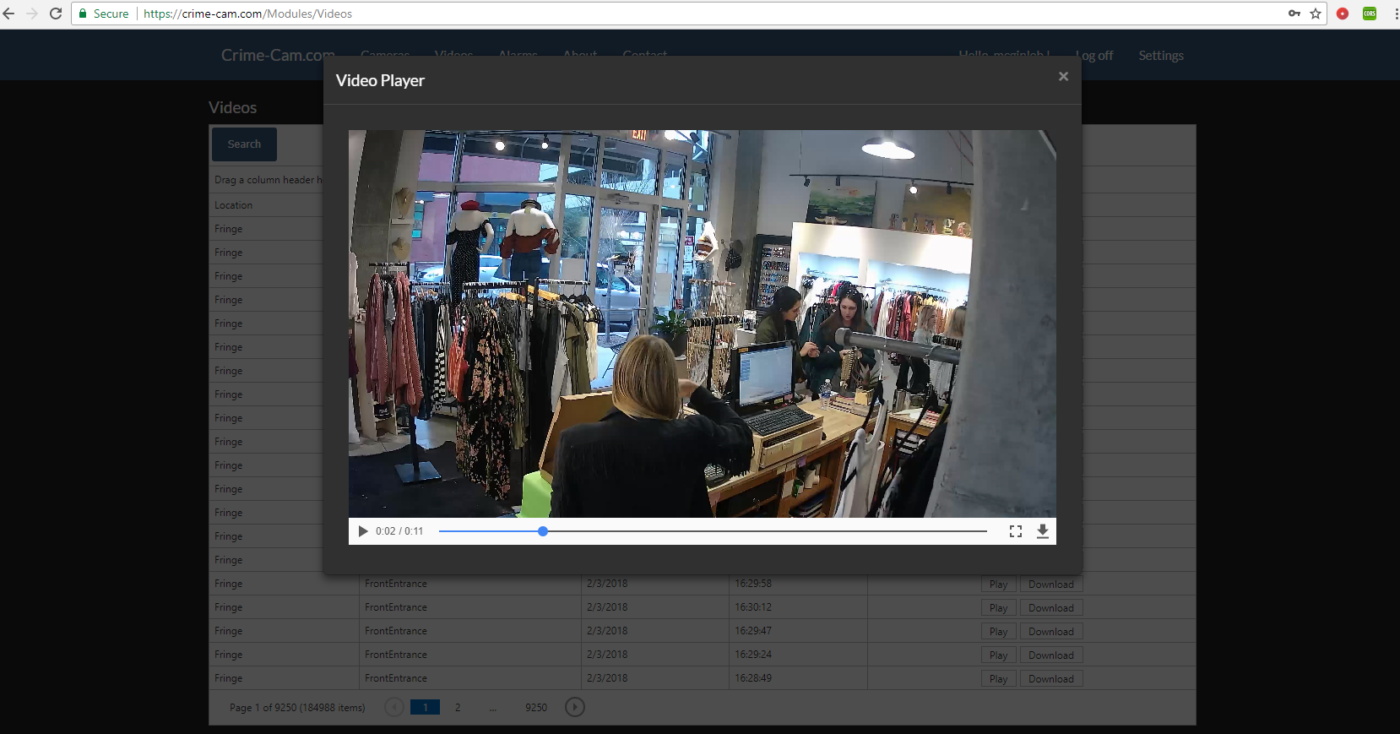Screen dimensions: 1400x734
Task: Download the video from the player controls
Action: pyautogui.click(x=1043, y=531)
